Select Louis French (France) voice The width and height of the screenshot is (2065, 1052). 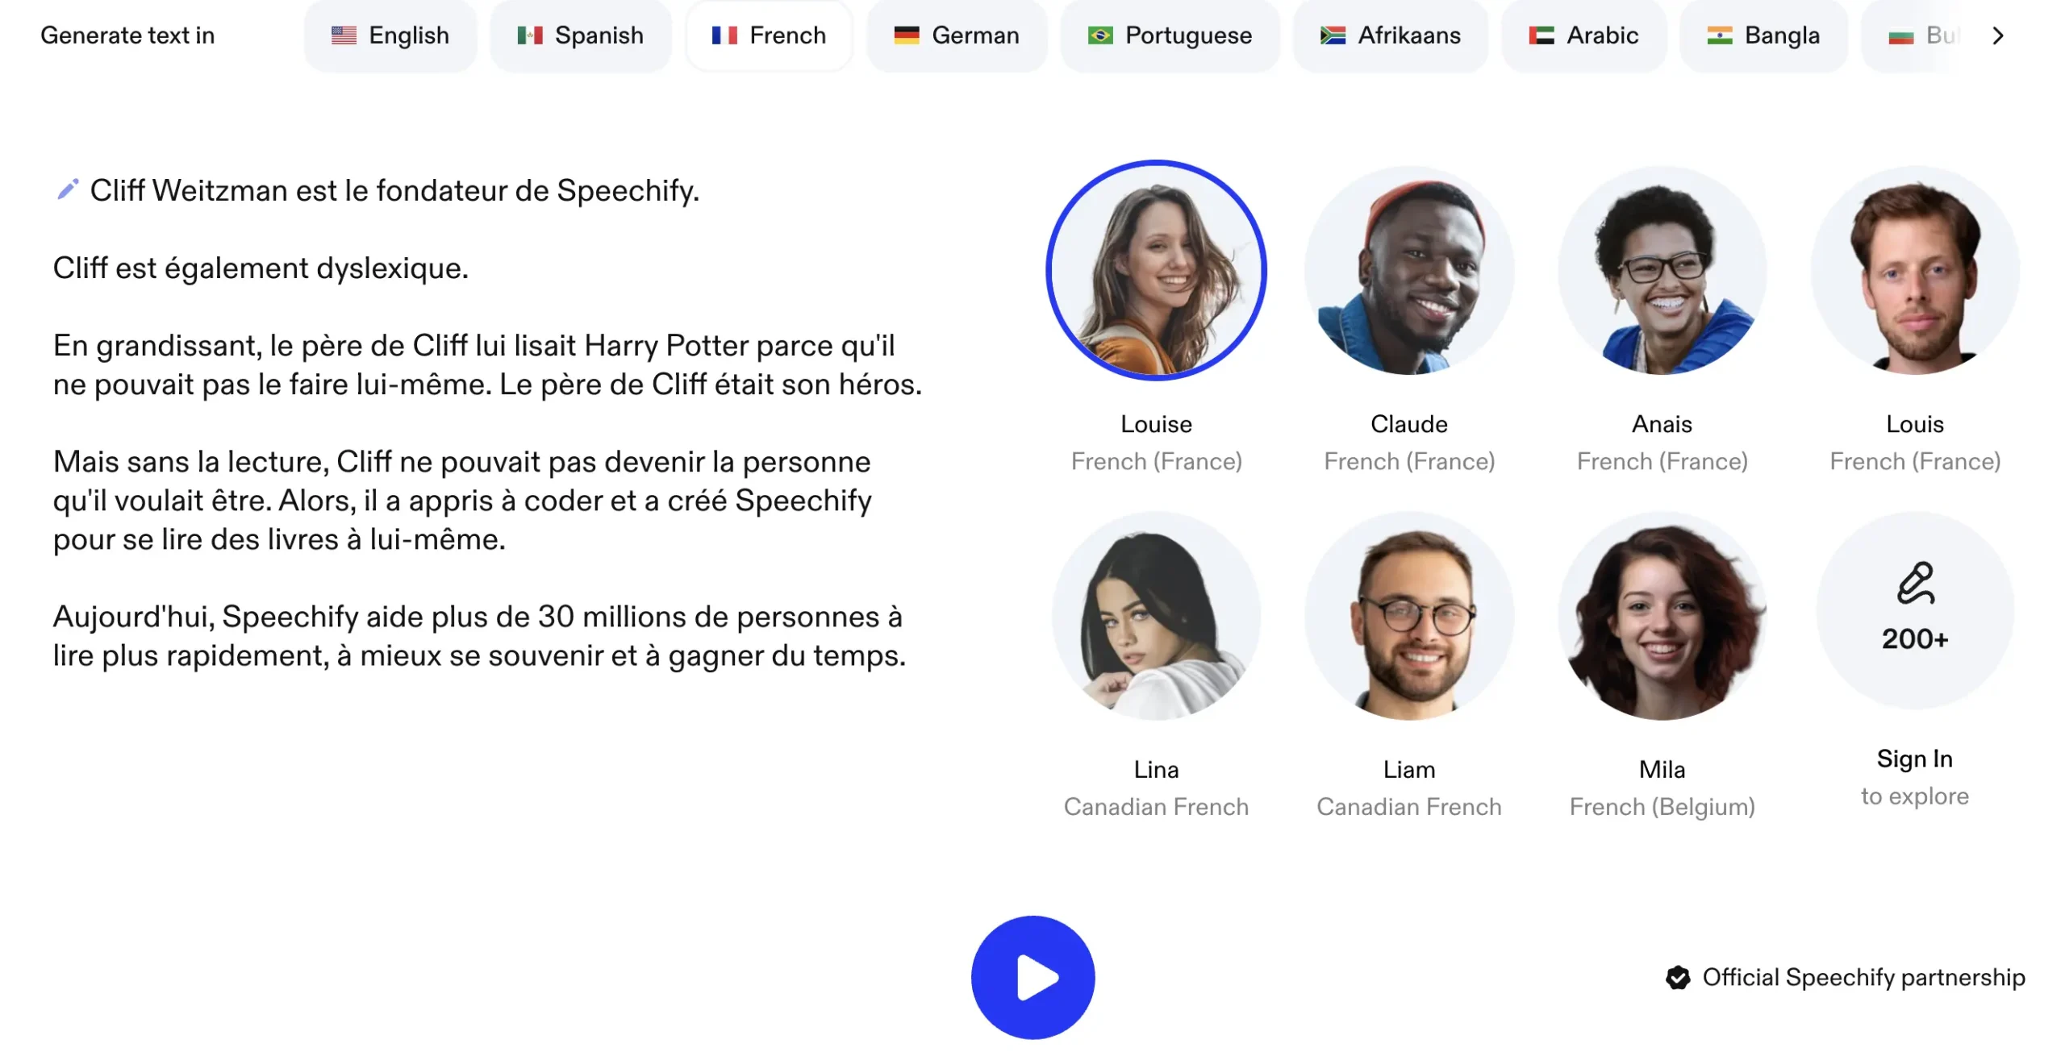[x=1915, y=270]
